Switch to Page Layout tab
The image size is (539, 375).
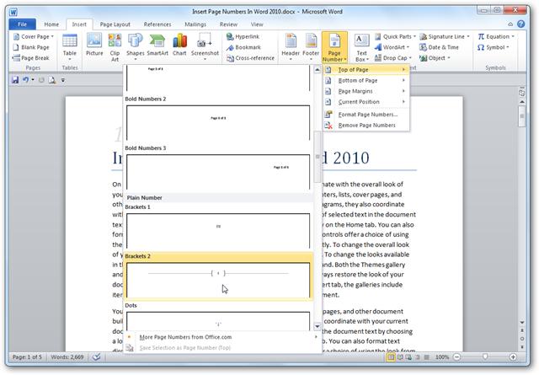point(115,24)
